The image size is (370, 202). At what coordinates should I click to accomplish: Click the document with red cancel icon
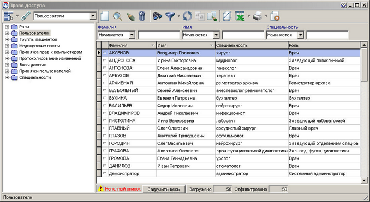point(275,16)
